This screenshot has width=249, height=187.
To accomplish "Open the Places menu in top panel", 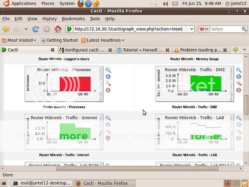I will [x=48, y=3].
